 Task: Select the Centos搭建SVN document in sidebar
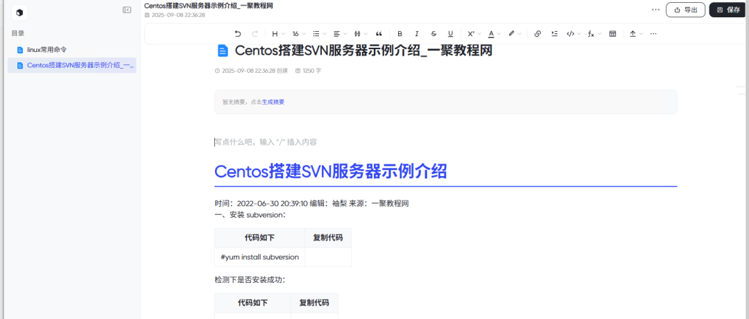coord(71,65)
